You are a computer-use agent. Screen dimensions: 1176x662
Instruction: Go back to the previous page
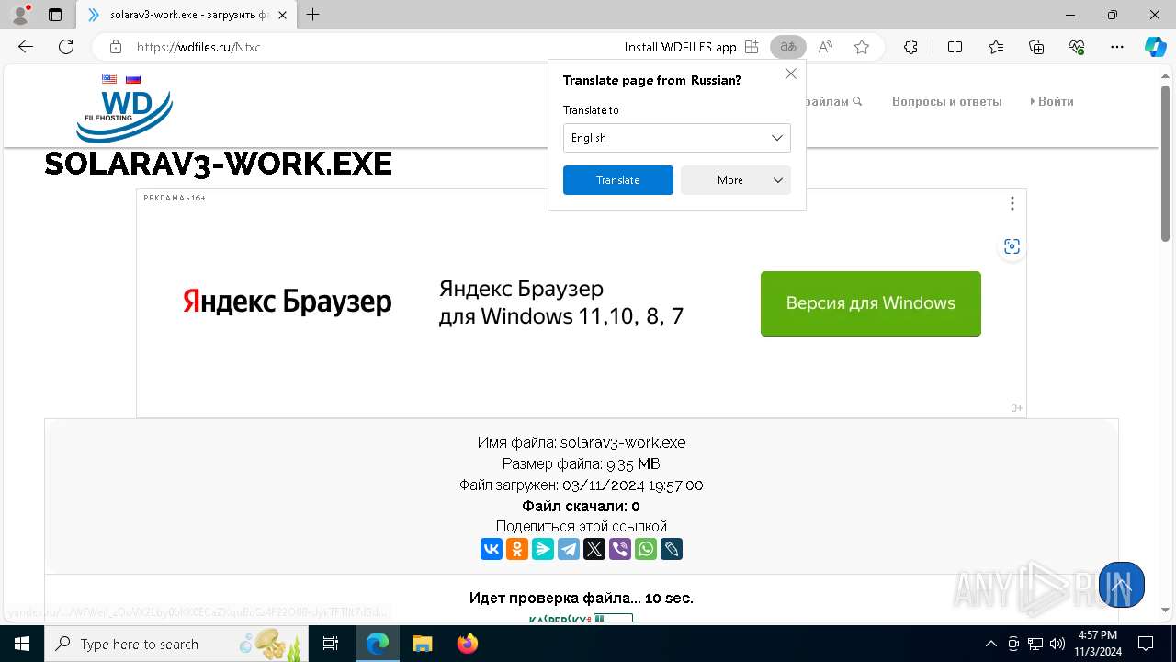(x=26, y=47)
